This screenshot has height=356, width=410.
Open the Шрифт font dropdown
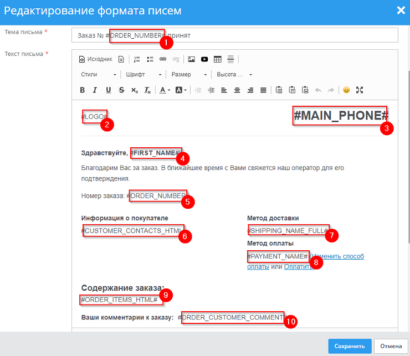[143, 74]
